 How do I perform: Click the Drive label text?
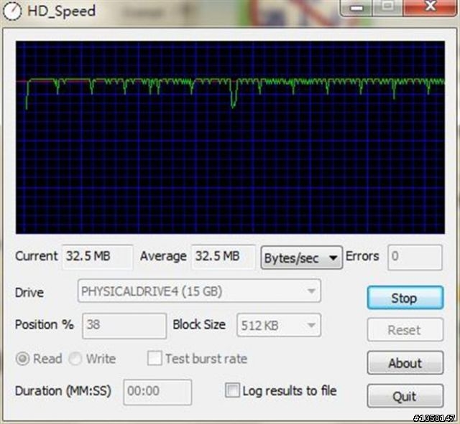29,293
